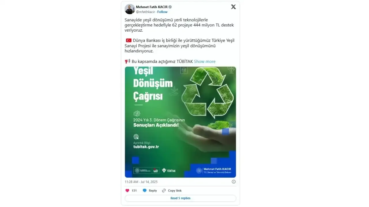Like the tweet with the heart icon
Image resolution: width=369 pixels, height=207 pixels.
tap(127, 190)
